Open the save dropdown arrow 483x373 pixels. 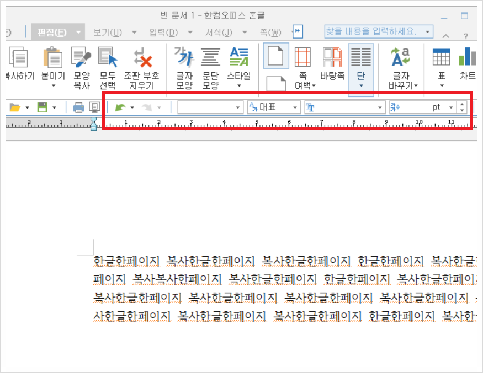tap(54, 107)
